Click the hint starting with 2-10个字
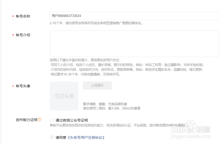This screenshot has width=223, height=144. click(x=96, y=23)
